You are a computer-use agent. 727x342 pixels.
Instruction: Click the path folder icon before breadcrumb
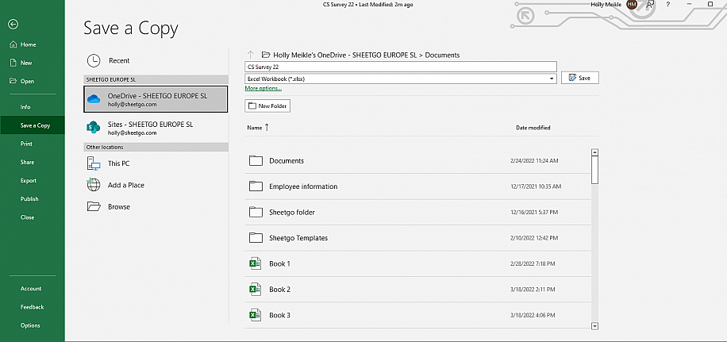click(x=266, y=55)
